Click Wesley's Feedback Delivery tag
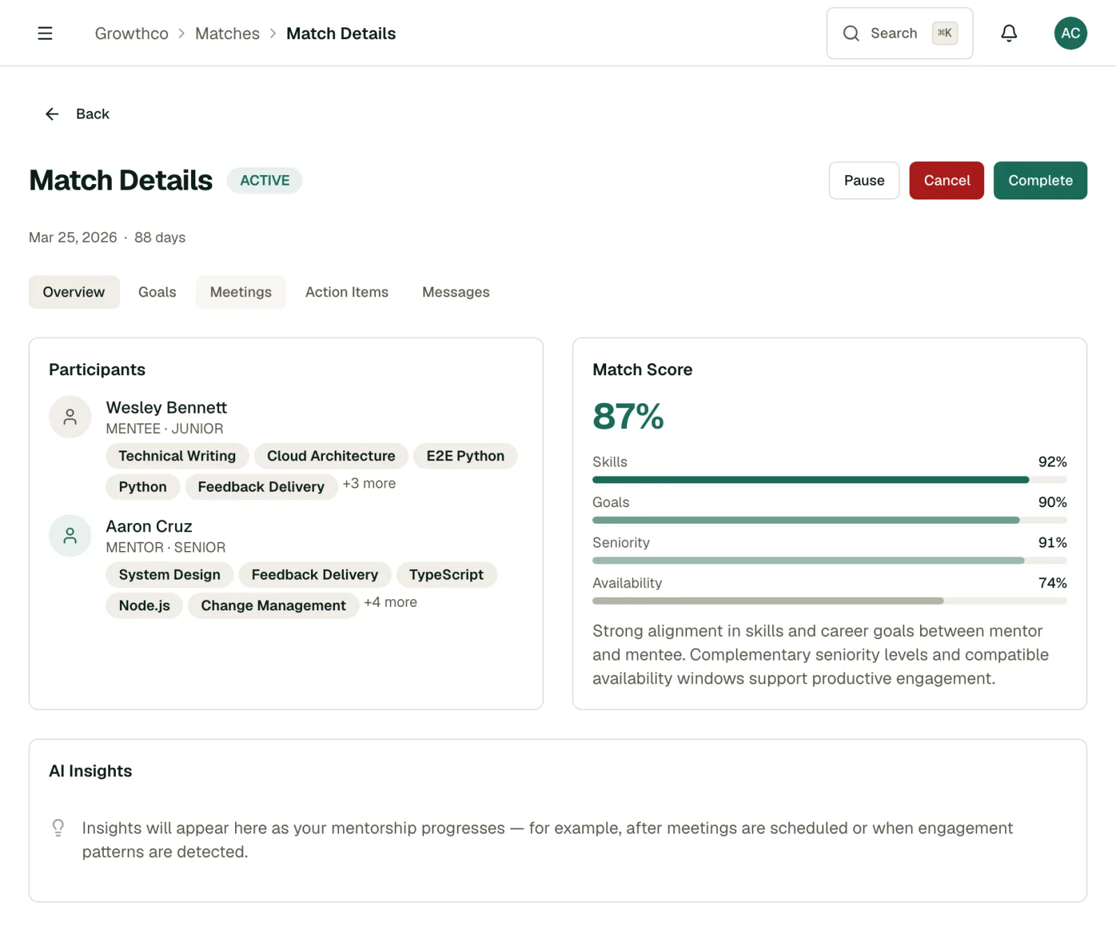1116x950 pixels. point(261,487)
